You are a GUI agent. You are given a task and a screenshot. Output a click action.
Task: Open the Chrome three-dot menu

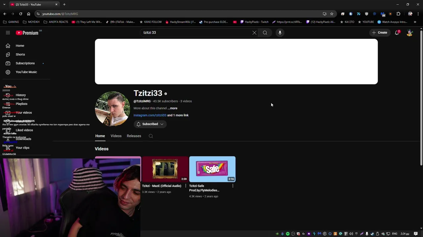pos(418,14)
